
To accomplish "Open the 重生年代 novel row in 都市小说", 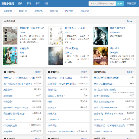I will pos(114,114).
